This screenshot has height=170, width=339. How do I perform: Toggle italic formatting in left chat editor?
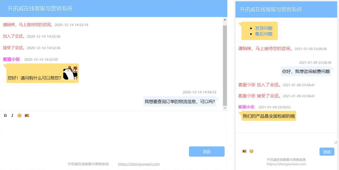(x=12, y=115)
